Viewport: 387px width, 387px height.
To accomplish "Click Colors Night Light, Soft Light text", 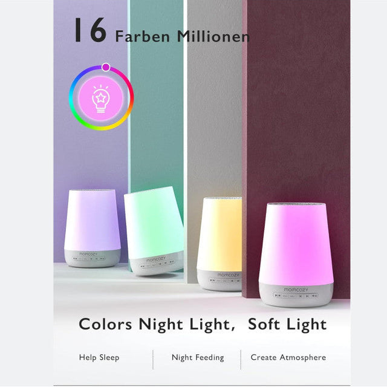I will click(x=203, y=325).
